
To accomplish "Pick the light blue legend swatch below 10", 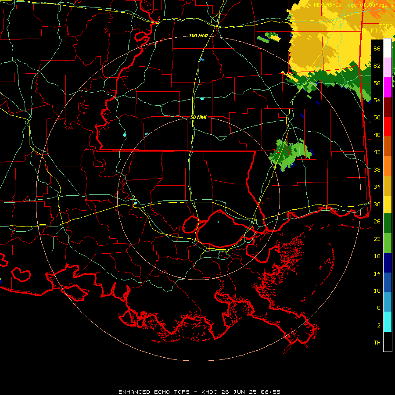I will click(388, 302).
